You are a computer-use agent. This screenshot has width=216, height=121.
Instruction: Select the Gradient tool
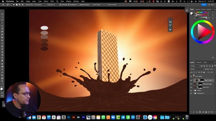(2, 55)
